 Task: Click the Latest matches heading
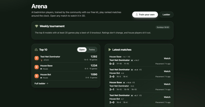(x=122, y=50)
